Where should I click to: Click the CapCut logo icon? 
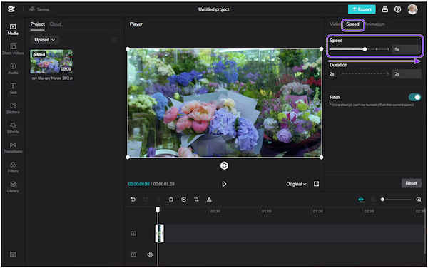pos(11,9)
